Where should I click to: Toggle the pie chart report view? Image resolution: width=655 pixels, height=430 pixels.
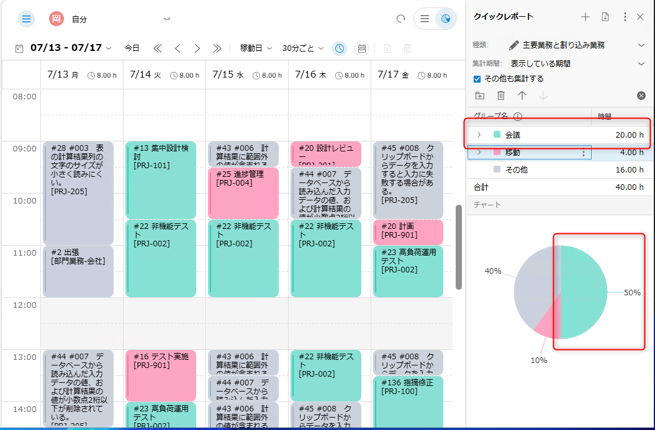tap(446, 19)
